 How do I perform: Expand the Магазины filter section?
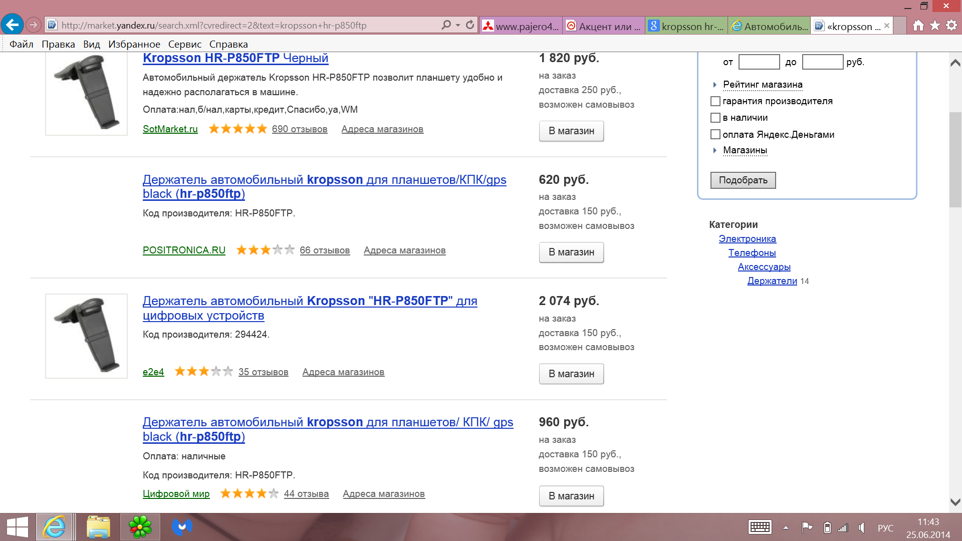point(745,150)
